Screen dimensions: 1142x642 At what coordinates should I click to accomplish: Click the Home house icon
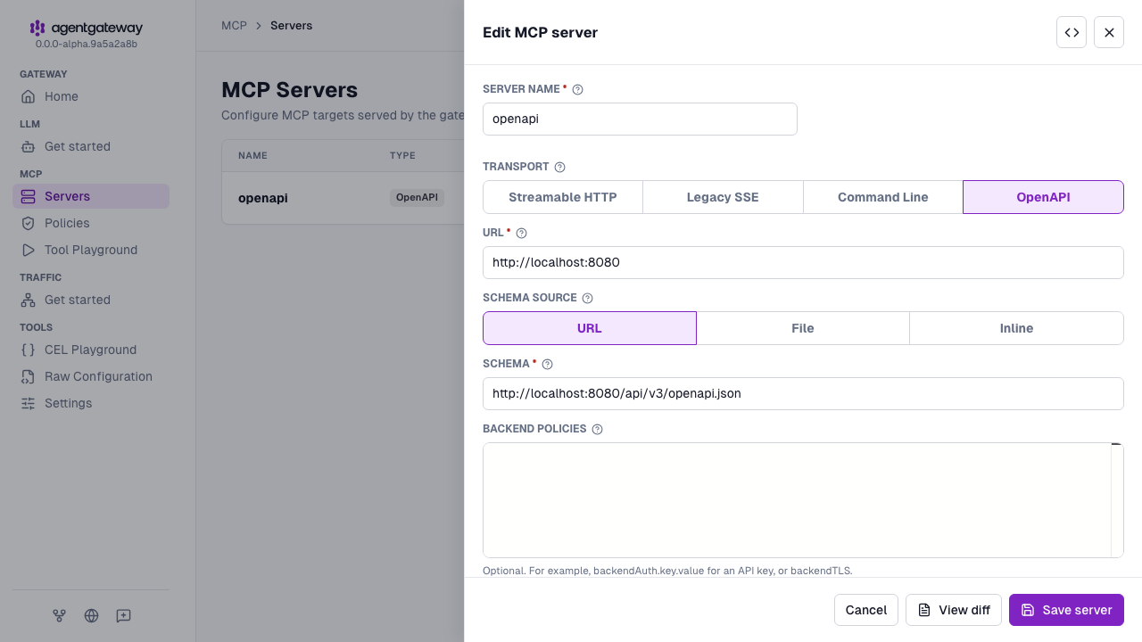28,96
